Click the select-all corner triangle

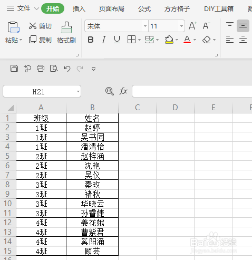coord(11,108)
